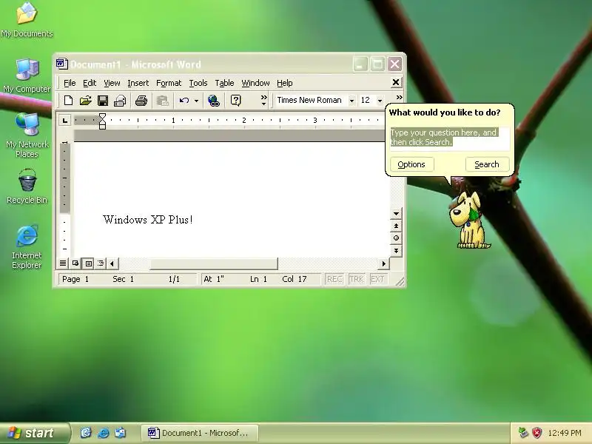The image size is (592, 444).
Task: Open the Edit menu
Action: (x=90, y=83)
